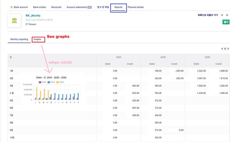Switch to the Bank entries tab

[x=39, y=7]
